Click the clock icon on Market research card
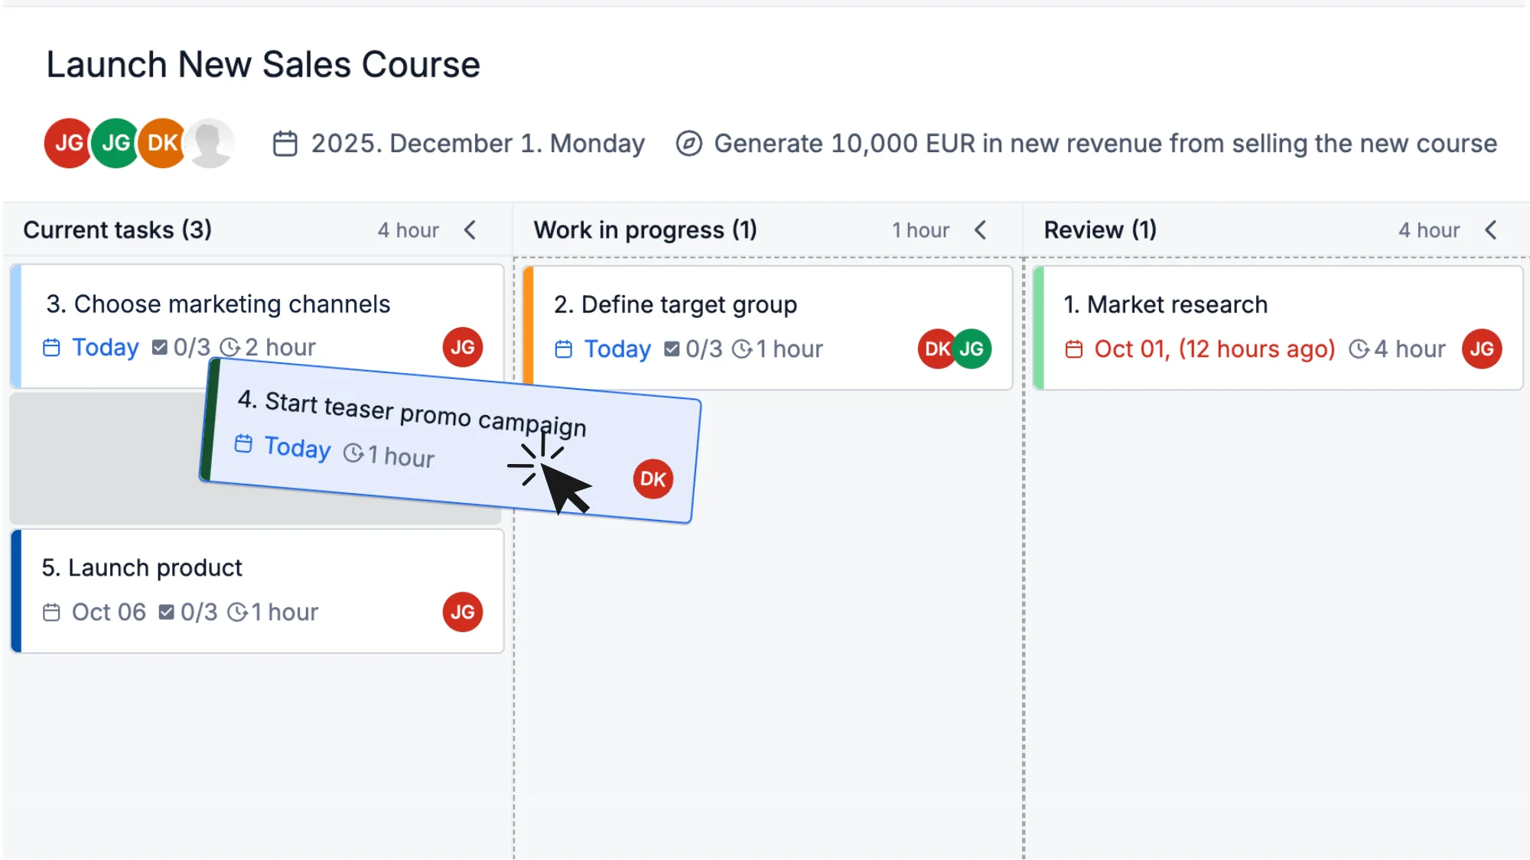The width and height of the screenshot is (1530, 860). tap(1359, 349)
